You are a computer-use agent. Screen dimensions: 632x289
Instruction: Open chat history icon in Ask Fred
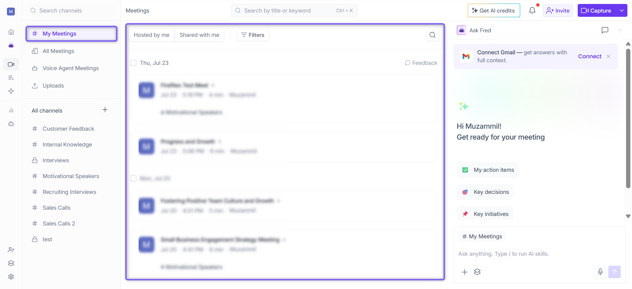[x=605, y=30]
